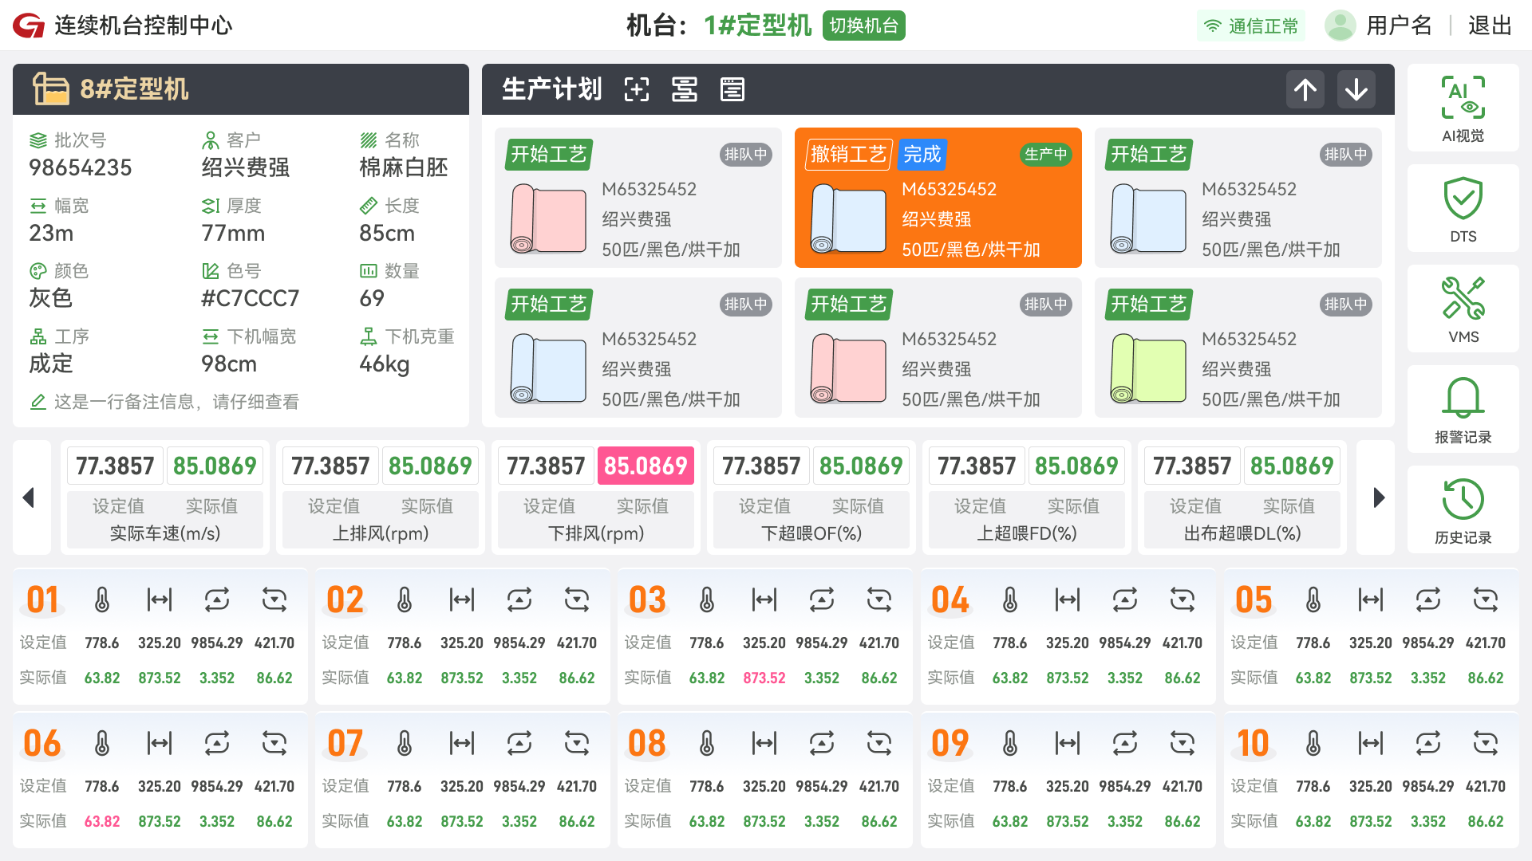Click zone number 05

point(1254,600)
